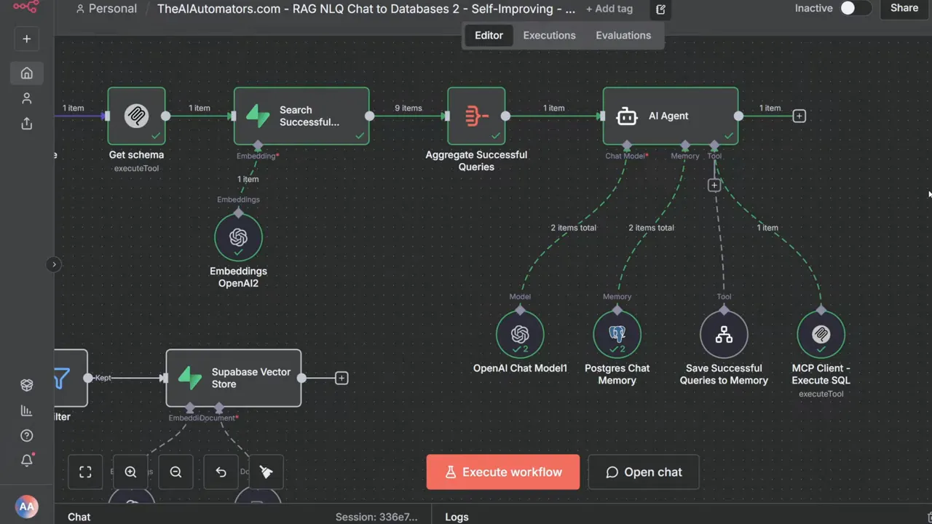Screen dimensions: 932x524
Task: Open the MCP Client - Execute SQL node
Action: 821,334
